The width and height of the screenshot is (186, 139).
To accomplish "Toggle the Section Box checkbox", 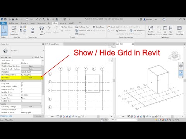I will 22,101.
